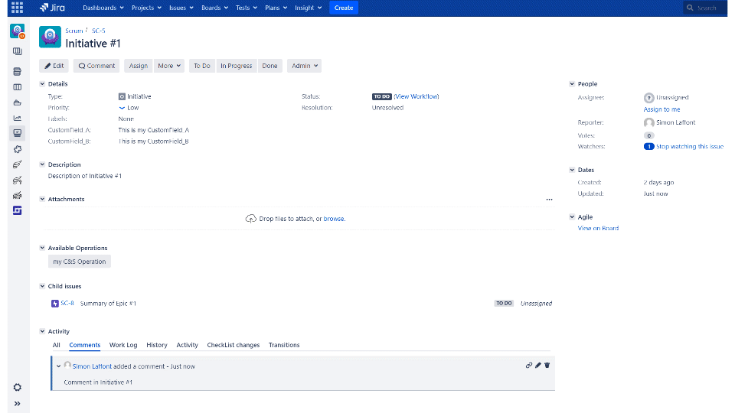Open the board view sidebar icon

pyautogui.click(x=18, y=51)
